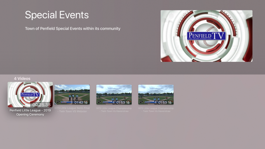The width and height of the screenshot is (265, 149).
Task: Click the large Penfield TV banner image
Action: pos(206,36)
